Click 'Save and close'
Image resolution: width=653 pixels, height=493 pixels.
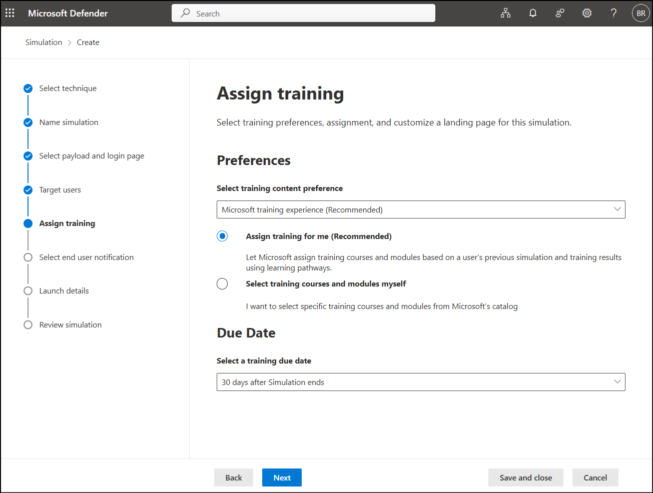click(525, 477)
